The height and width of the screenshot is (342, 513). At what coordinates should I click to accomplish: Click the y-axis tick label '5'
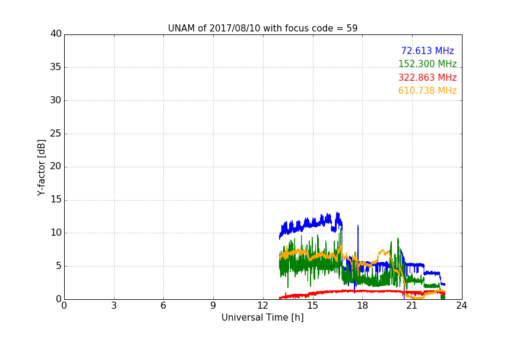coord(59,266)
